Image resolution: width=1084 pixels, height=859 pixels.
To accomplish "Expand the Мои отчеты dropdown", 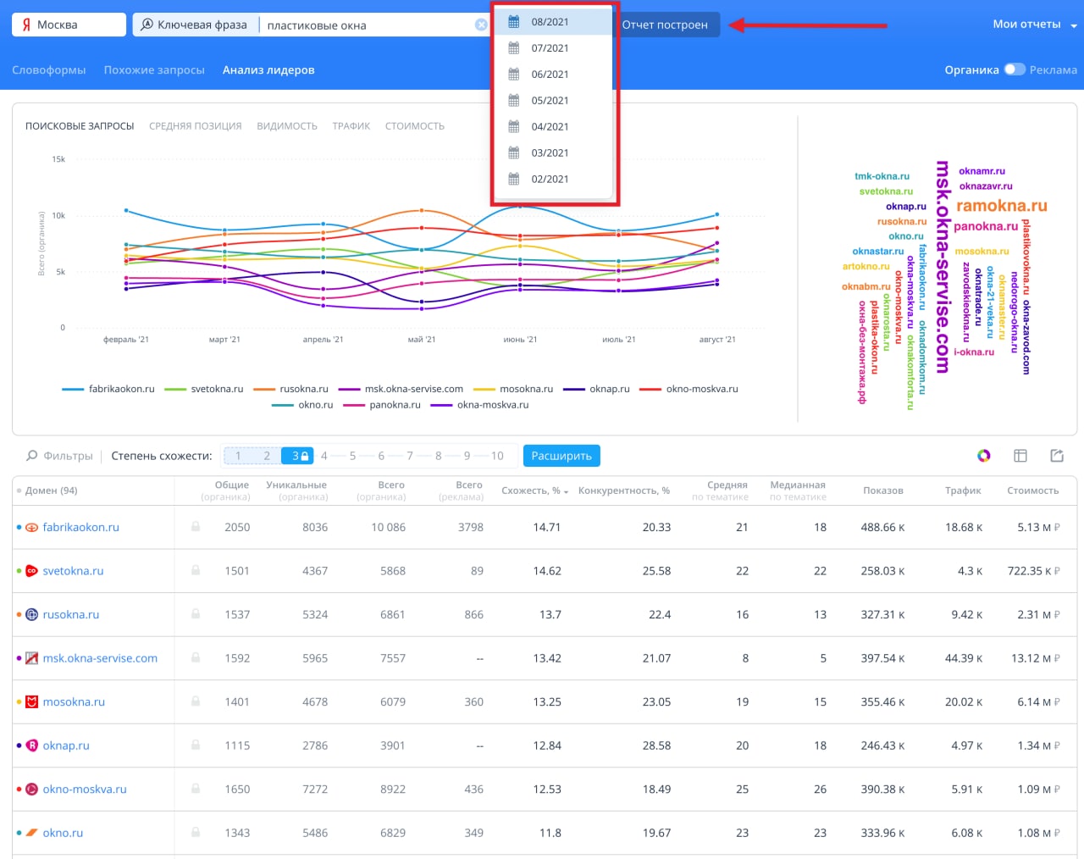I will pos(1035,25).
